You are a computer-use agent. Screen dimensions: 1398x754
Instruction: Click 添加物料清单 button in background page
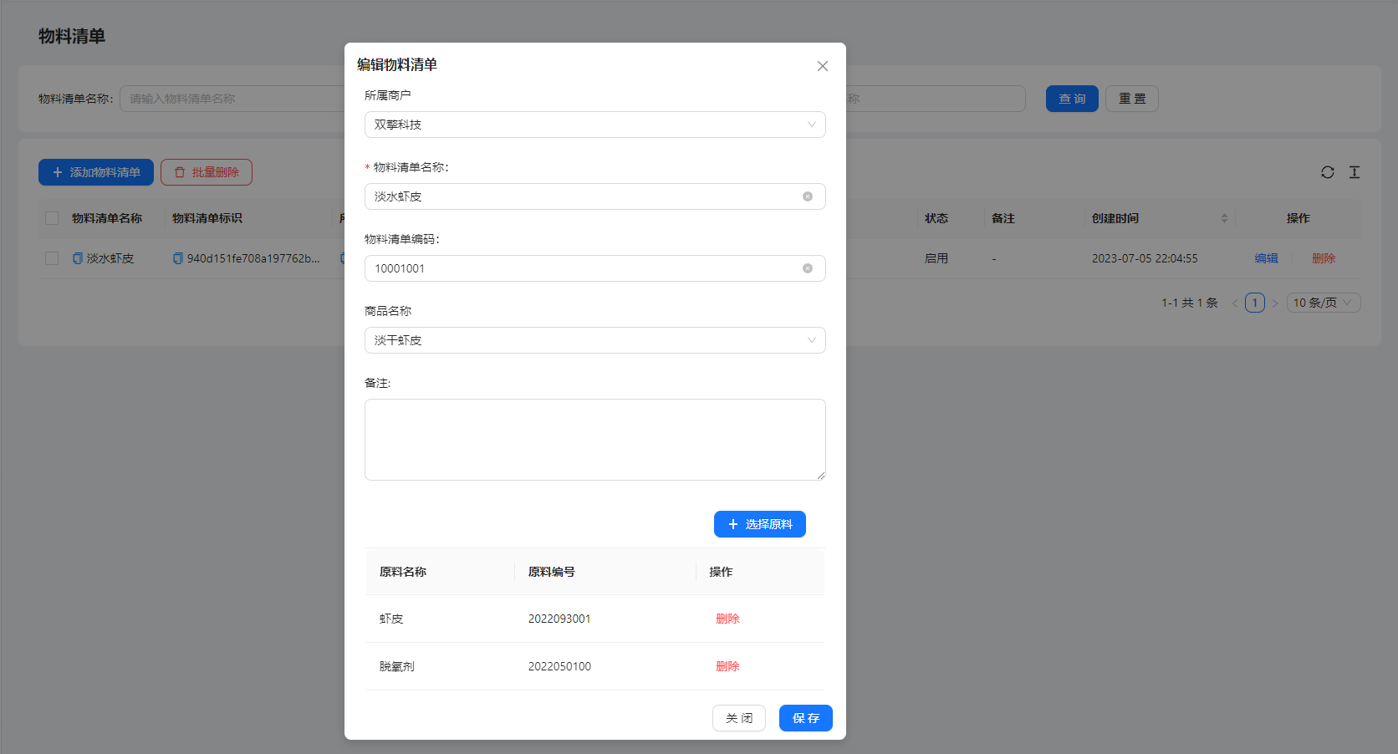(x=96, y=172)
